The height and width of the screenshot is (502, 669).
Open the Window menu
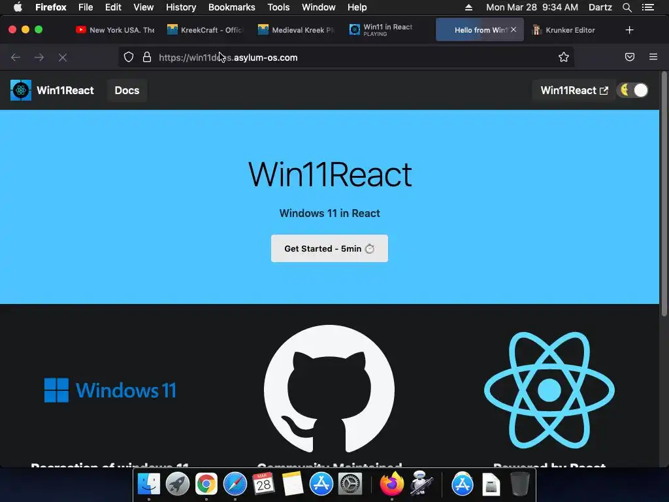pos(319,7)
